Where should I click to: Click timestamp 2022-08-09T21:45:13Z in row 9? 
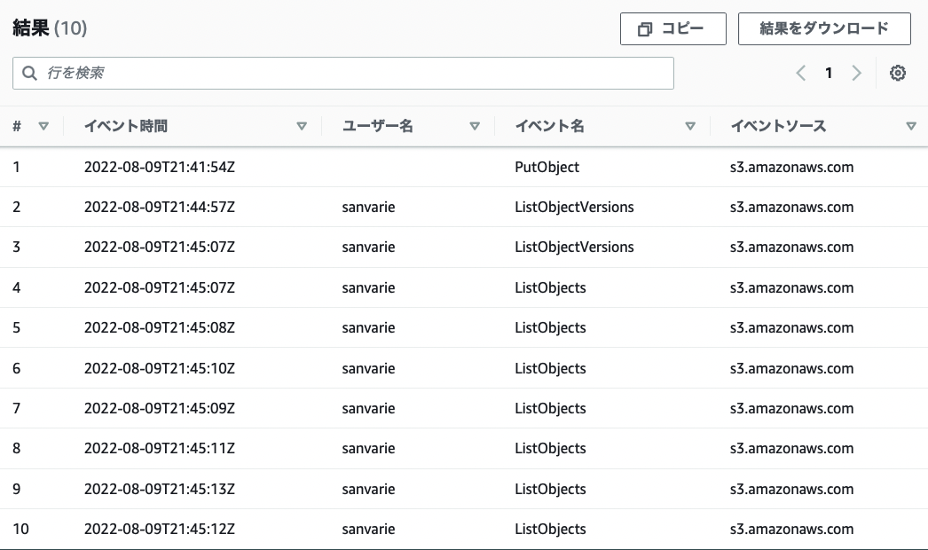click(159, 489)
